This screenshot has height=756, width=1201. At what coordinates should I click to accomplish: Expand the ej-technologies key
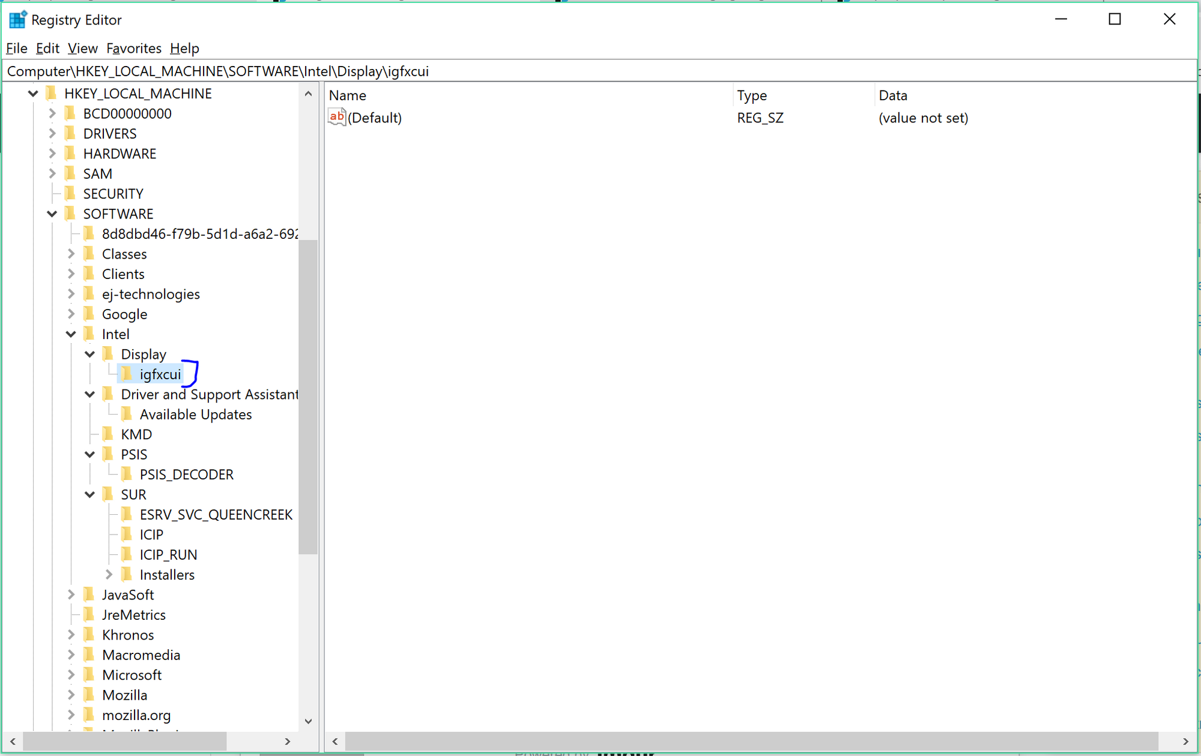coord(71,294)
